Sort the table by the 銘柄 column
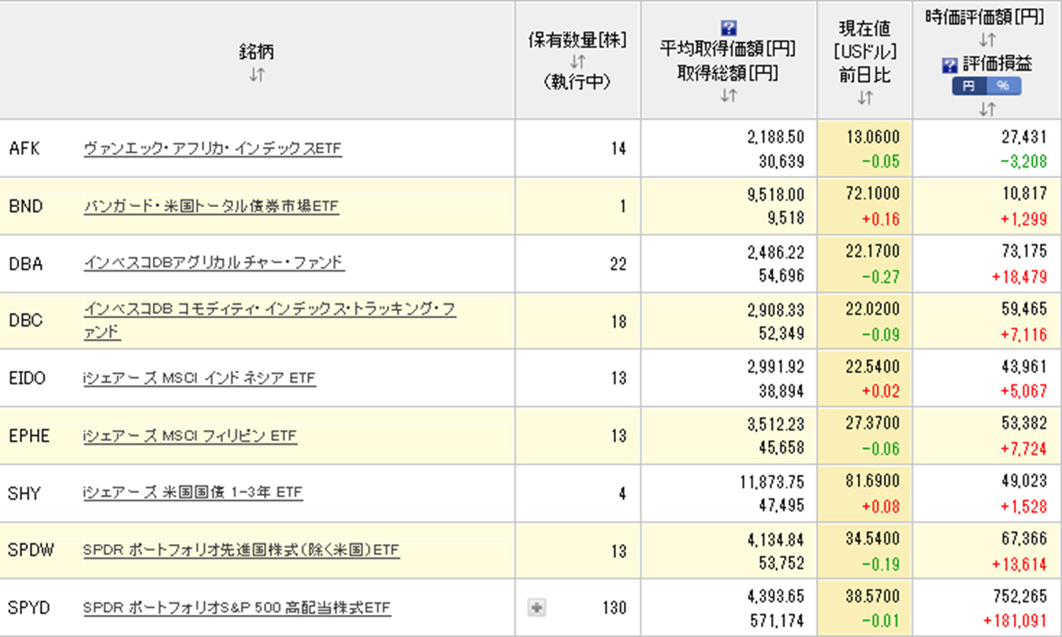Viewport: 1062px width, 637px height. pos(257,75)
